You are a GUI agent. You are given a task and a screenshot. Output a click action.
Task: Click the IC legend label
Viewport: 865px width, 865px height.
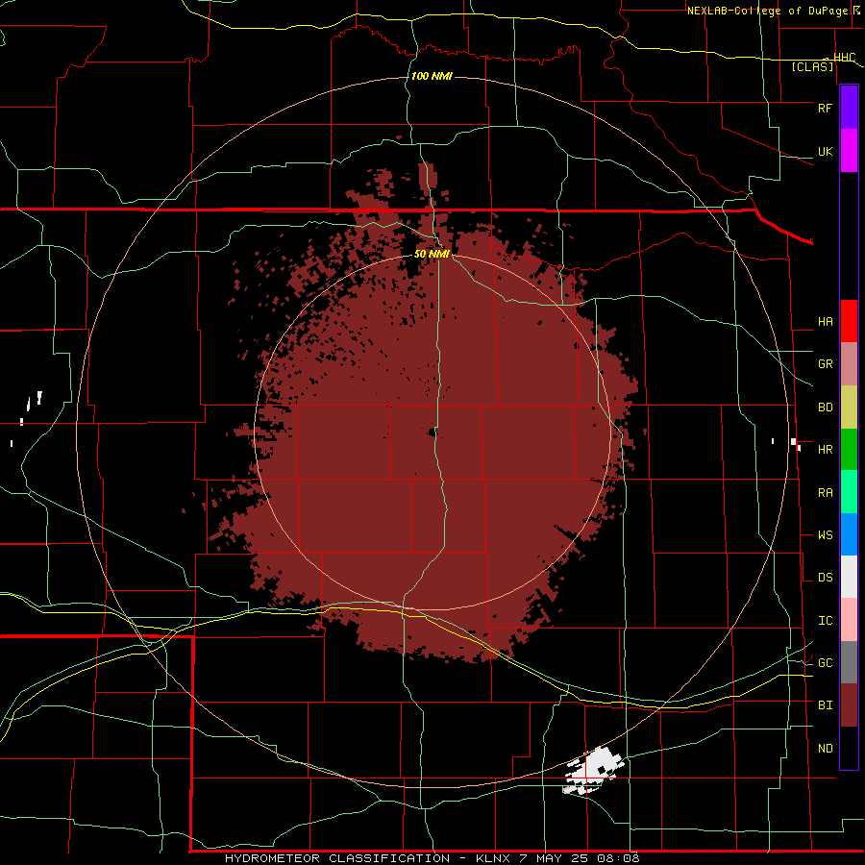[x=825, y=620]
